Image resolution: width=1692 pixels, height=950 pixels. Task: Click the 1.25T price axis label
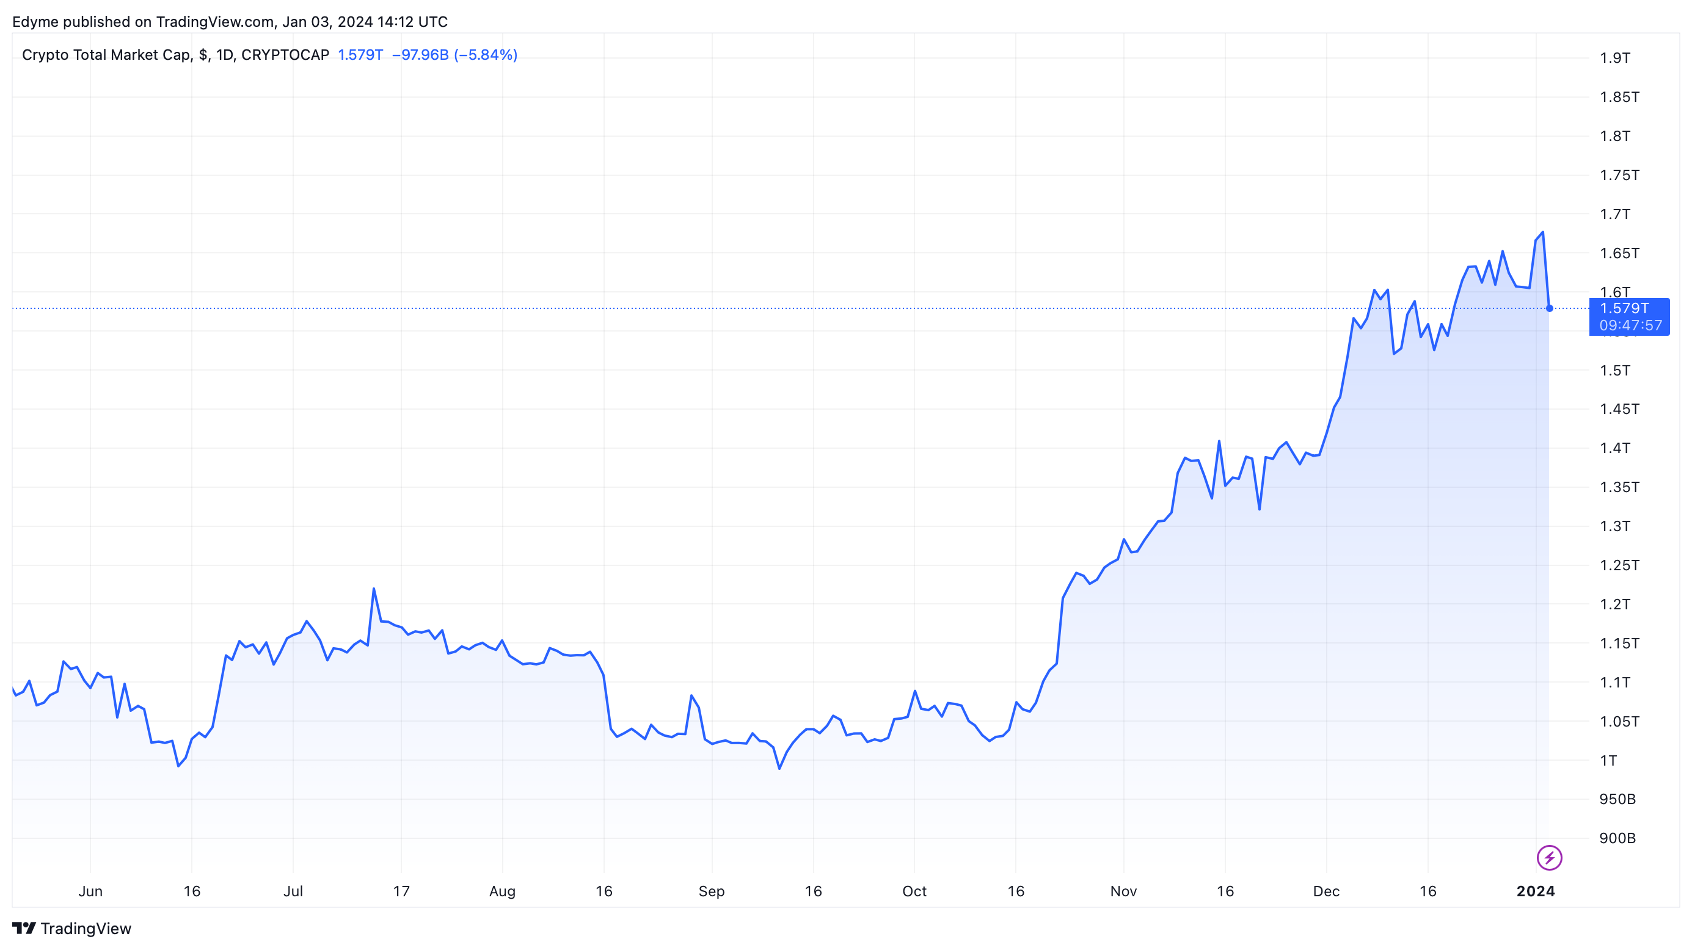1619,565
